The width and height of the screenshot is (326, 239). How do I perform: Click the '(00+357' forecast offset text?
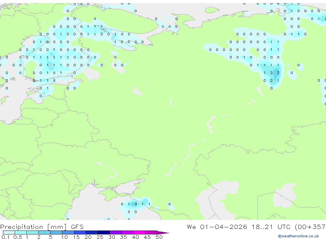coord(310,227)
